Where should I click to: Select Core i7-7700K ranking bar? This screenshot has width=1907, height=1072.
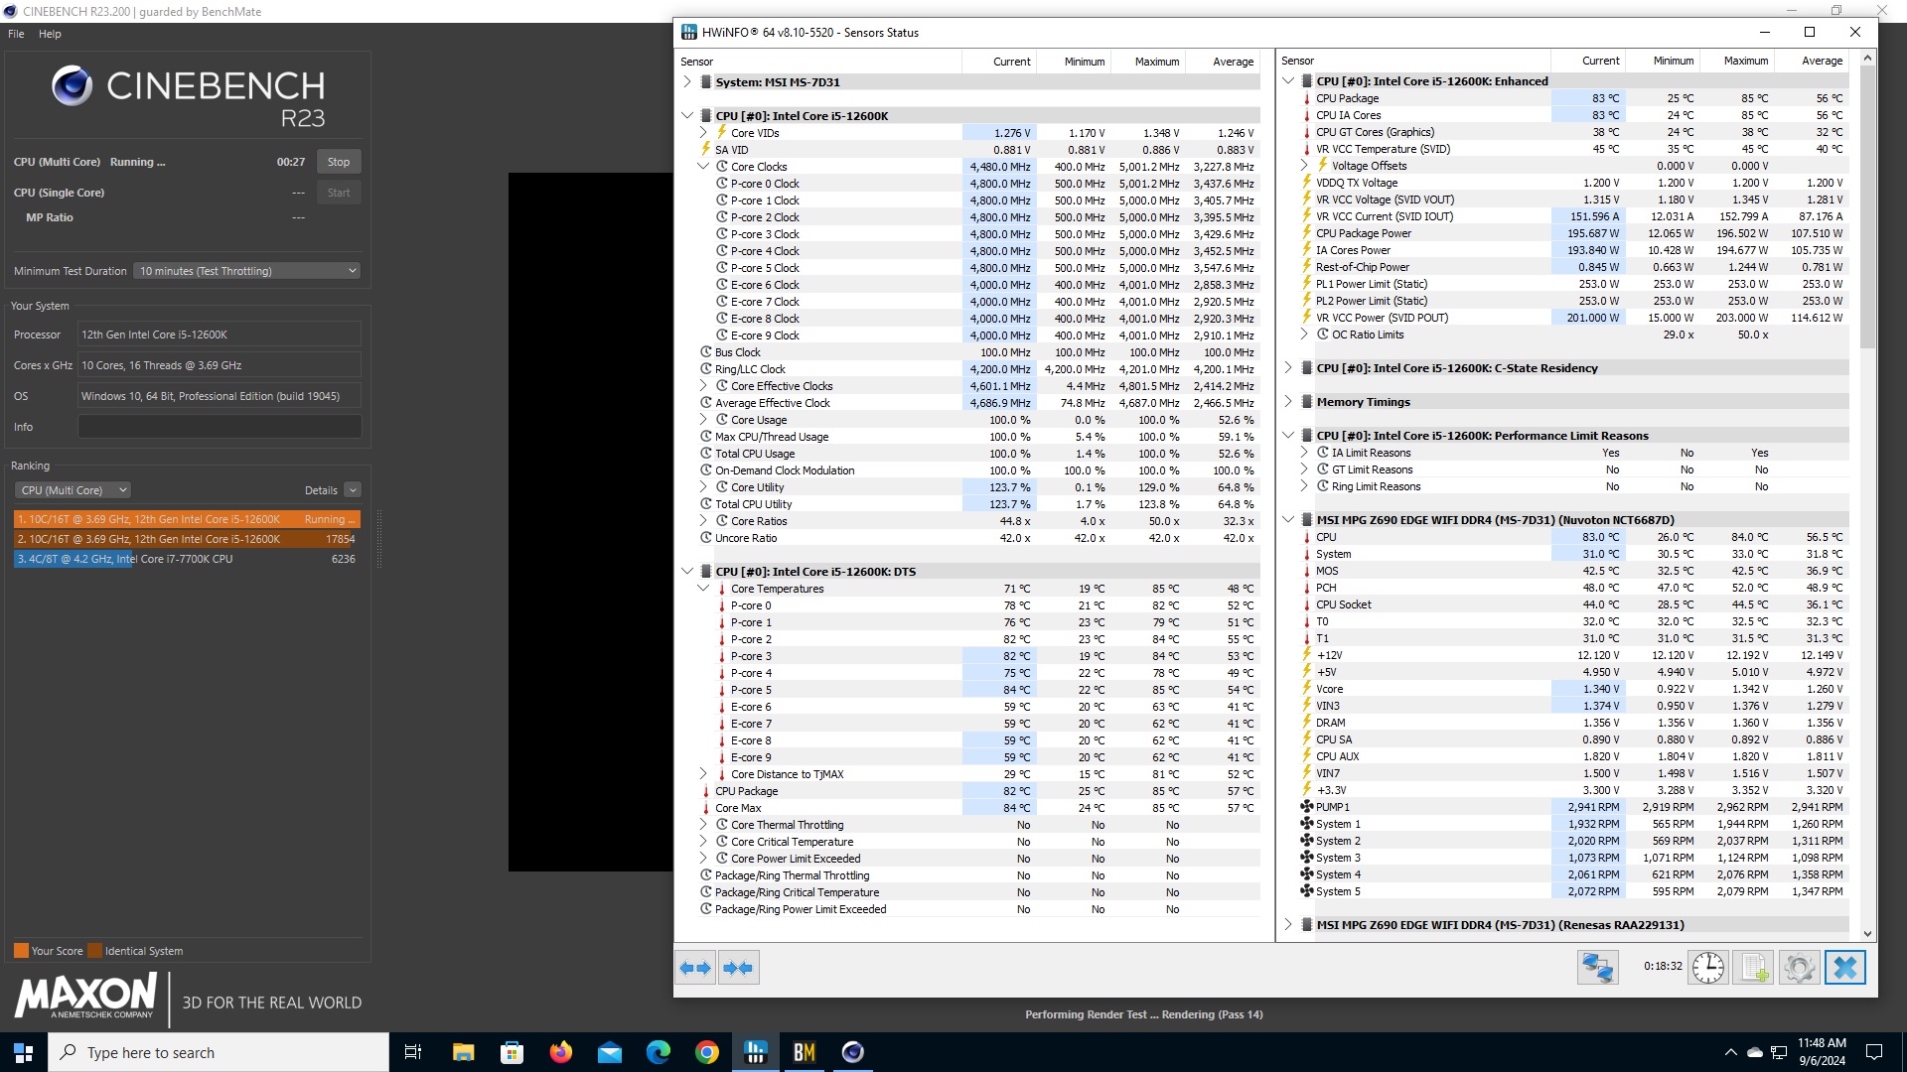[x=187, y=559]
